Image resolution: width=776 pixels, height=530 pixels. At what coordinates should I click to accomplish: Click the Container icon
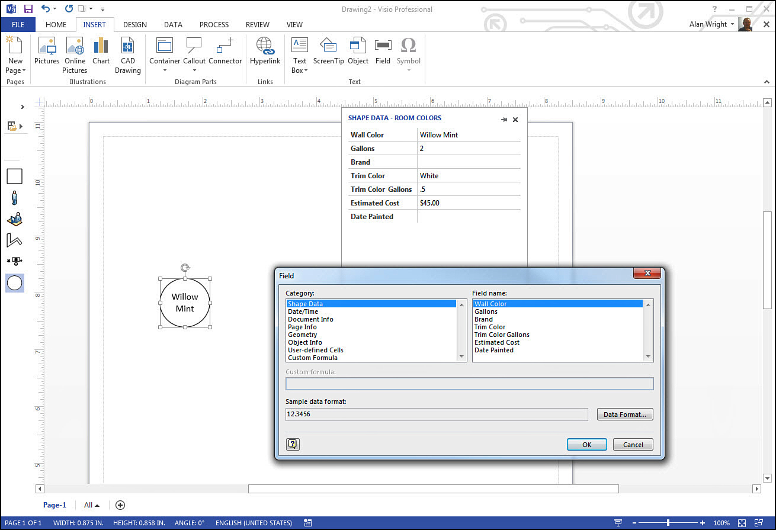(x=165, y=46)
